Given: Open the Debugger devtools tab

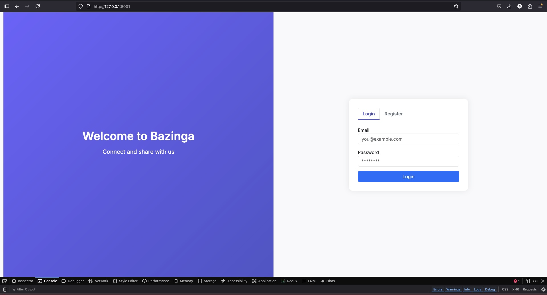Looking at the screenshot, I should click(73, 281).
